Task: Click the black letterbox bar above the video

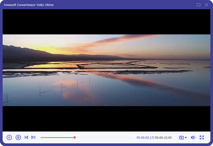Action: (106, 21)
